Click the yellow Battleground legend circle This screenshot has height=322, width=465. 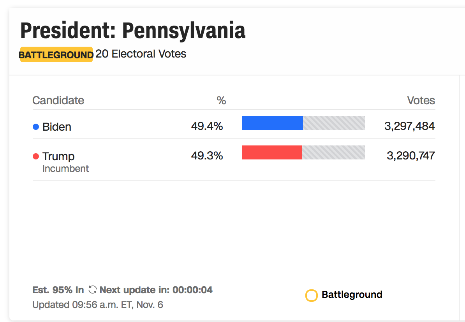point(312,295)
